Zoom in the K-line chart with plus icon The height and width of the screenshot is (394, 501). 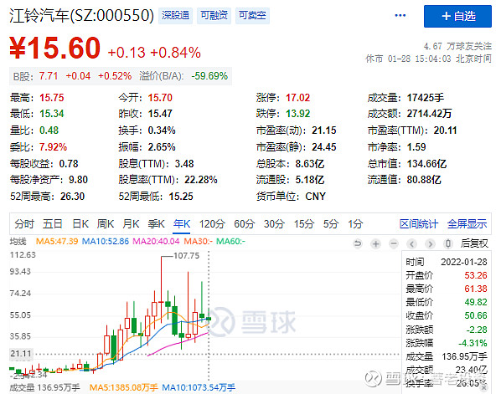point(375,244)
